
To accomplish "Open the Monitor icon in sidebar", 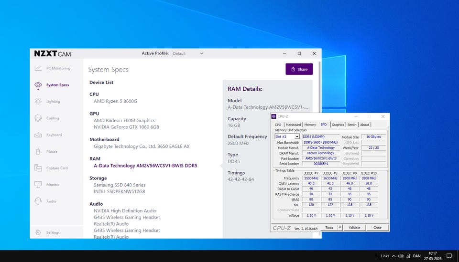I will tap(38, 185).
